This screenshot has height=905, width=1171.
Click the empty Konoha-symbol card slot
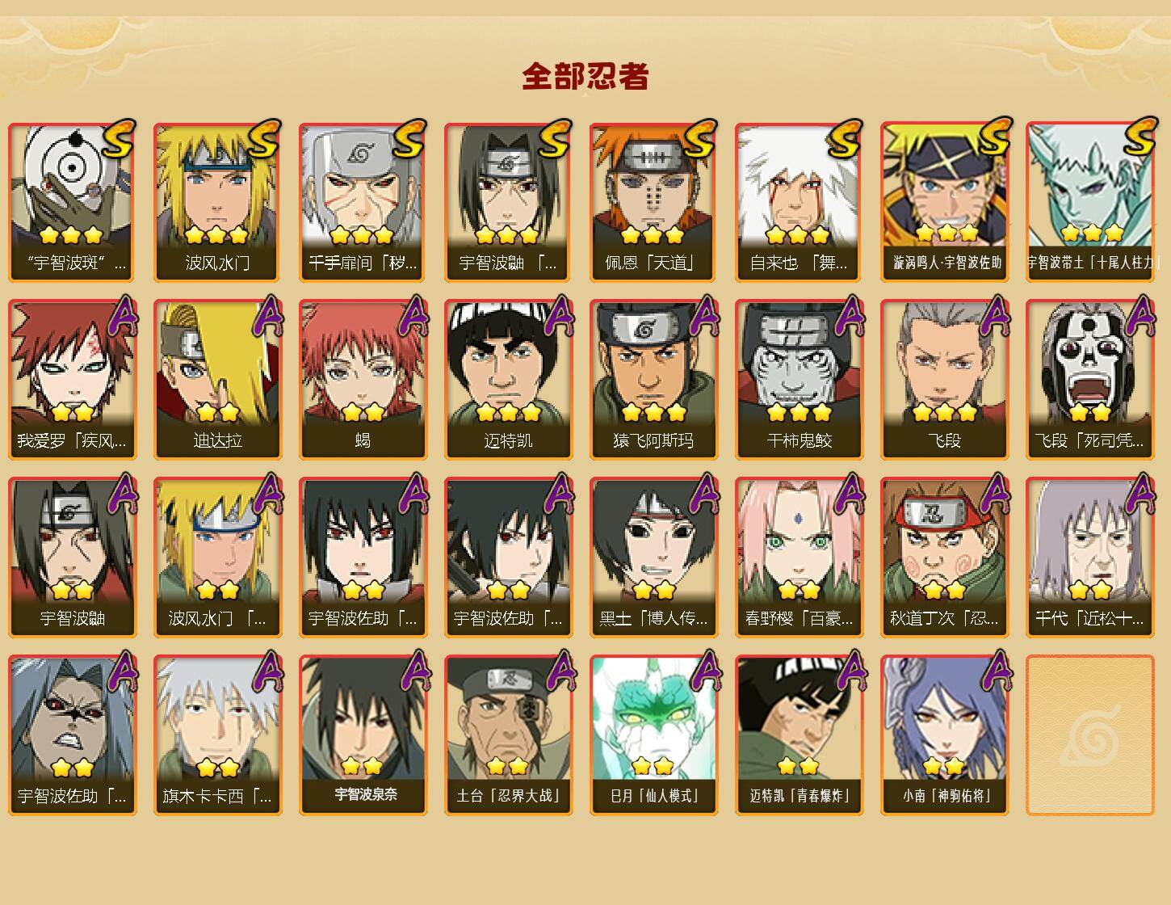point(1089,735)
